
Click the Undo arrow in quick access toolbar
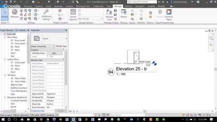[21, 2]
